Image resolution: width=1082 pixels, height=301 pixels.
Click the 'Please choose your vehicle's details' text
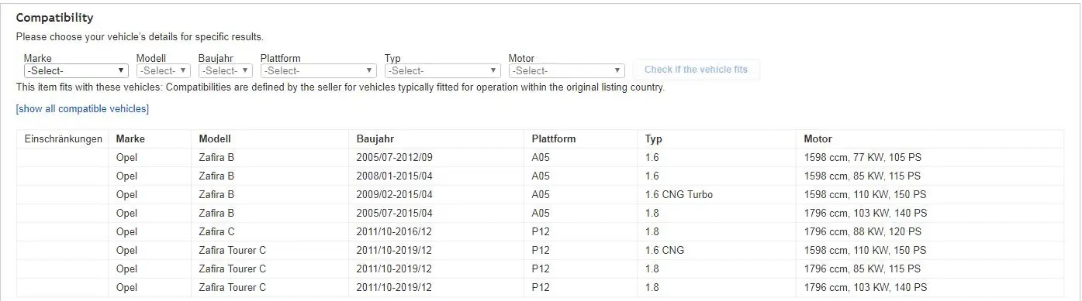(x=140, y=37)
